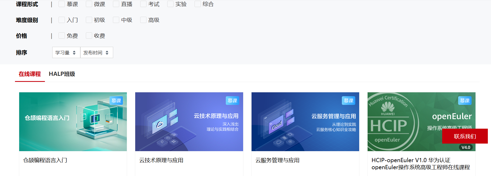Enable the 综合 filter checkbox
This screenshot has width=491, height=176.
coord(198,4)
